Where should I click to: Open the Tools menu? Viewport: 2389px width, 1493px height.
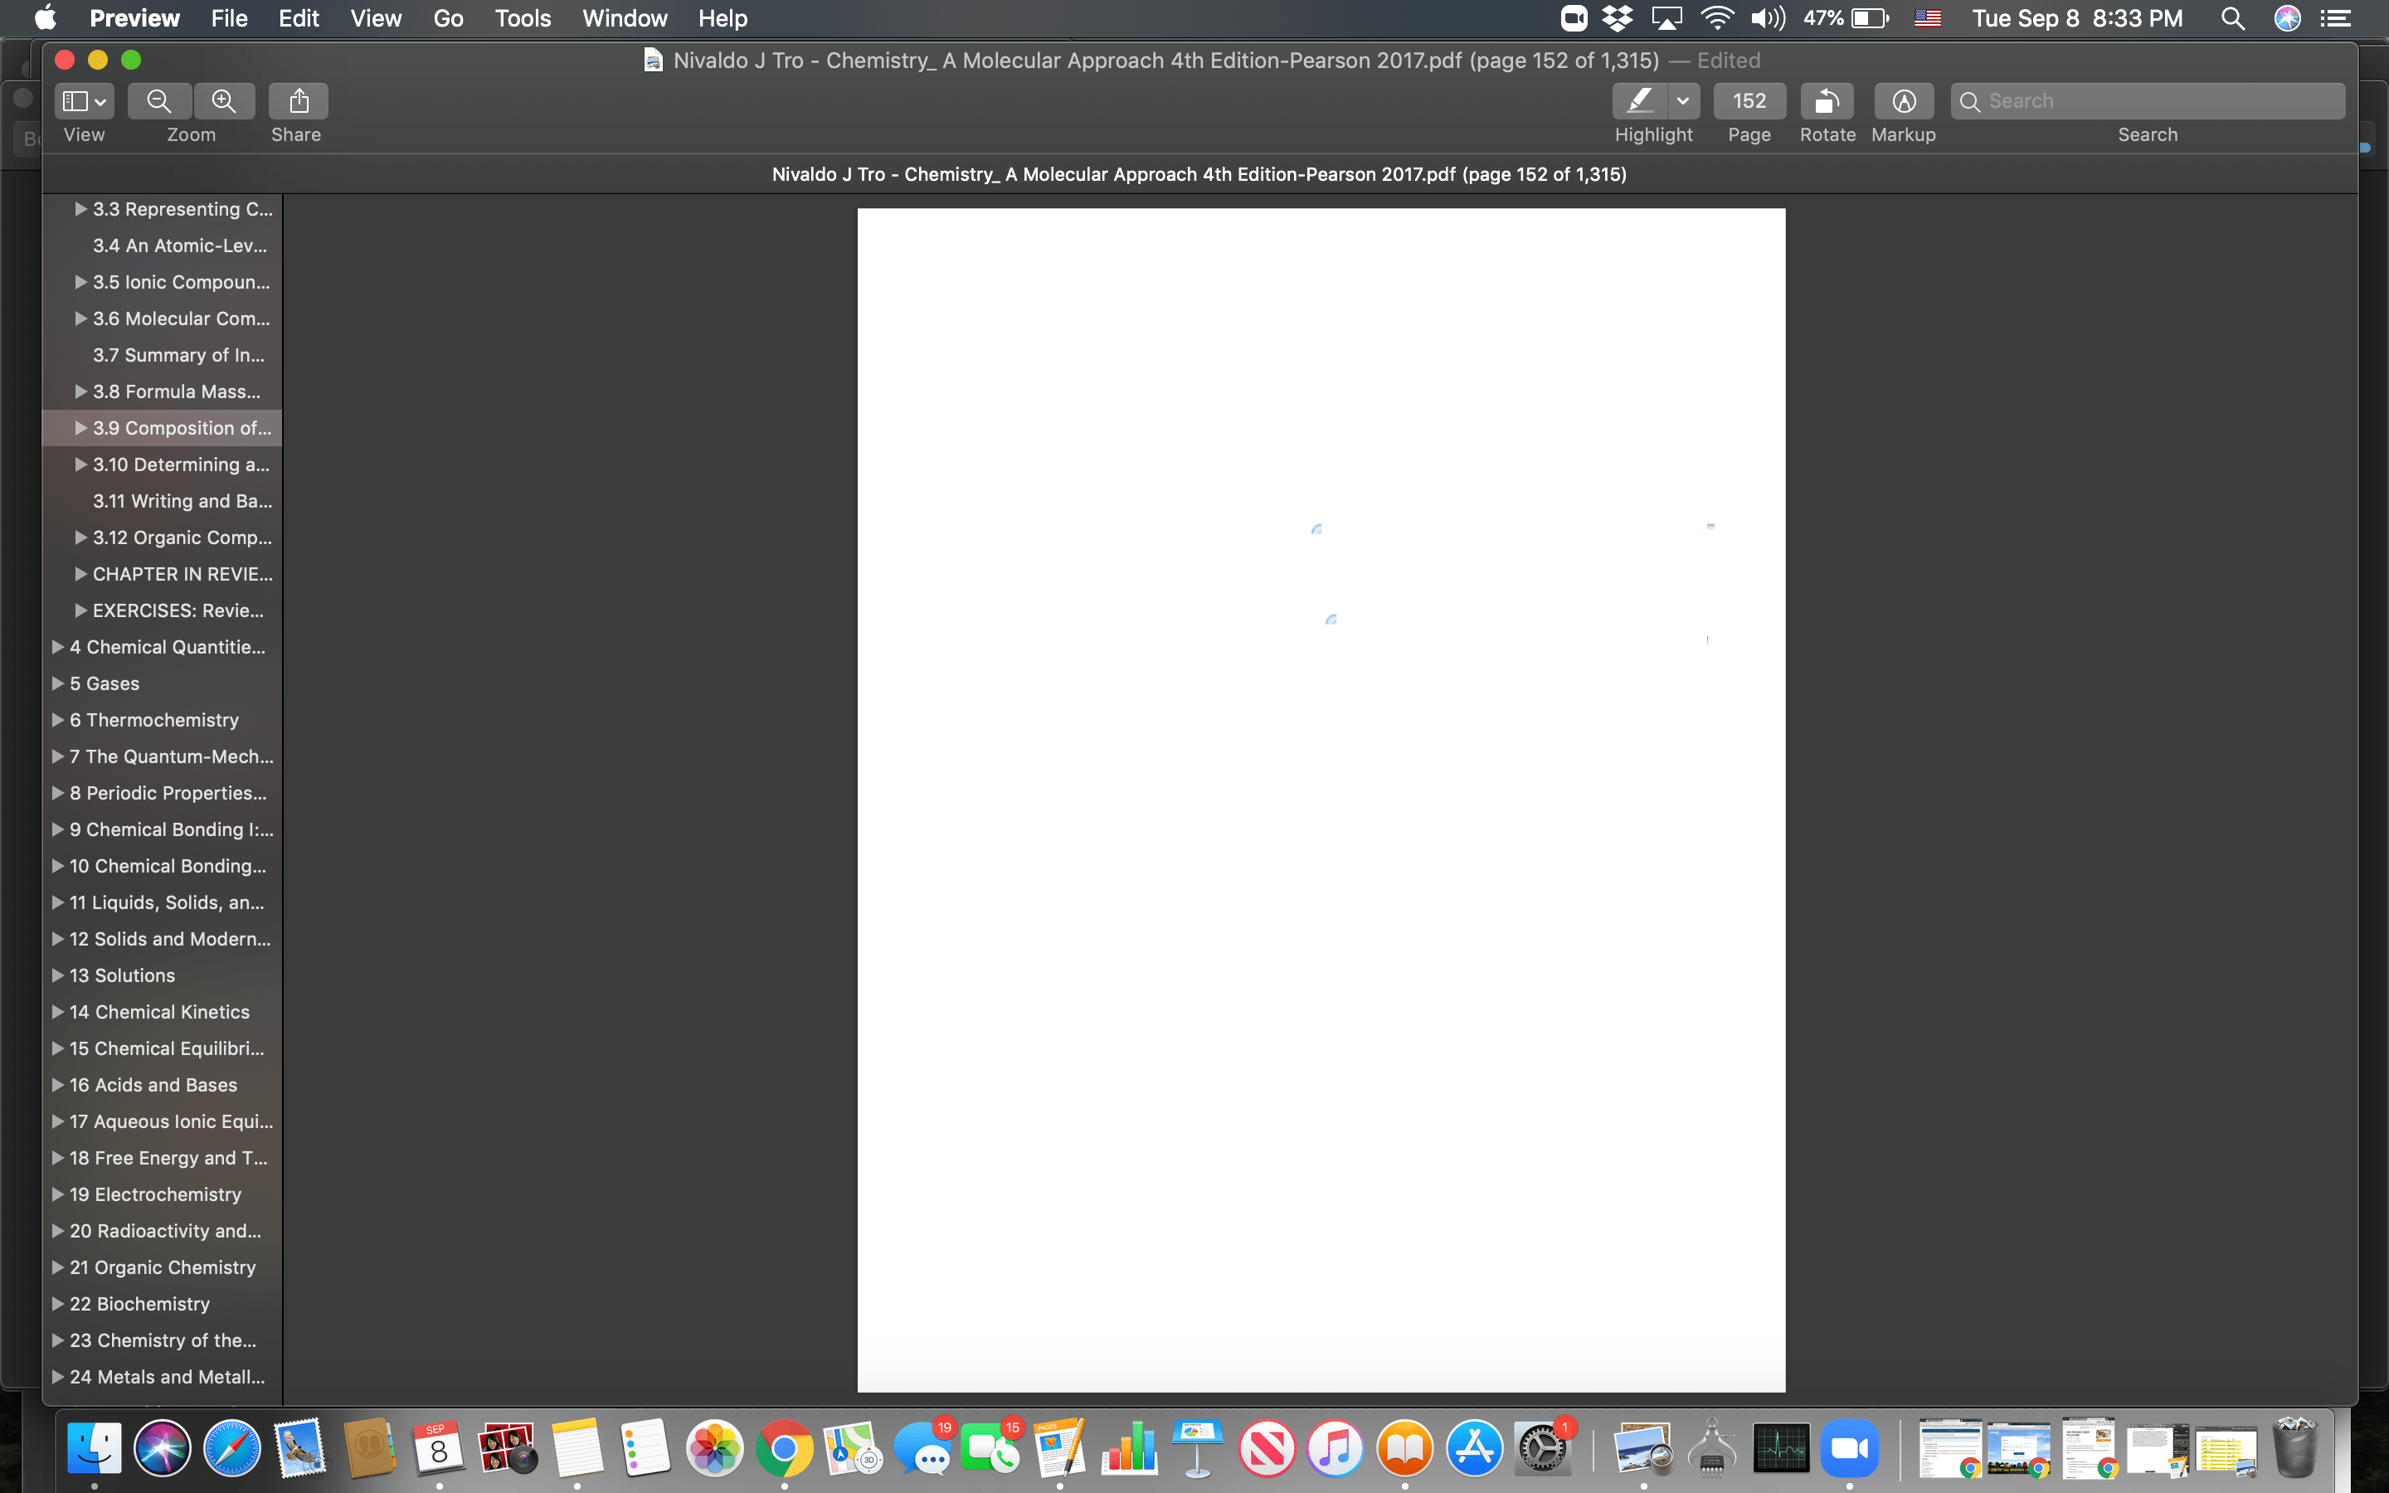click(x=523, y=17)
